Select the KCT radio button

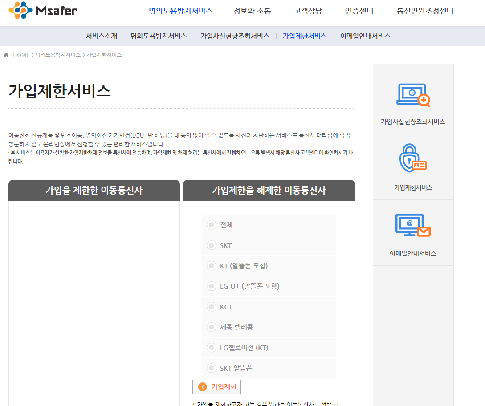(211, 306)
